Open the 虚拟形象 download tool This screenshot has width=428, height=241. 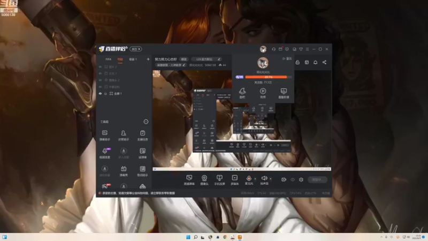click(104, 171)
